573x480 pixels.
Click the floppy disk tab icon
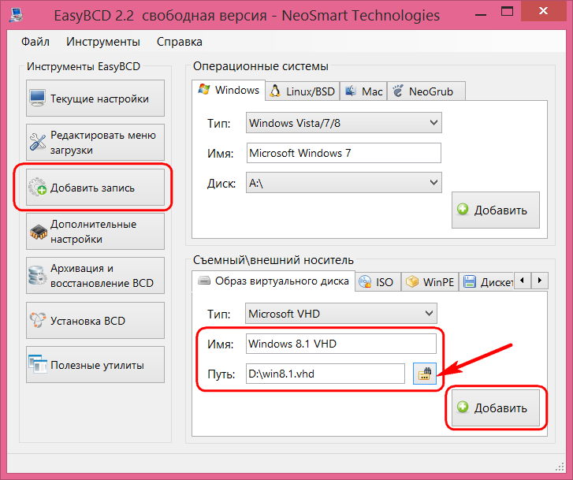(x=470, y=281)
